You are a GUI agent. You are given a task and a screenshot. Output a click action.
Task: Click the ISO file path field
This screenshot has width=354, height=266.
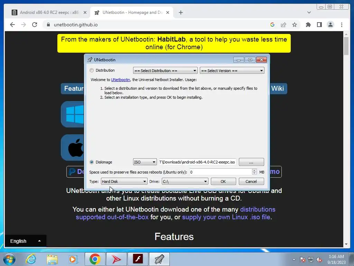coord(197,162)
